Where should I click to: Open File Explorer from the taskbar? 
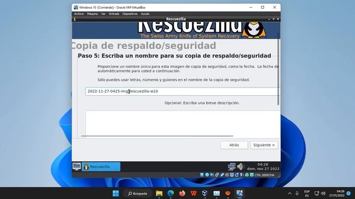159,193
